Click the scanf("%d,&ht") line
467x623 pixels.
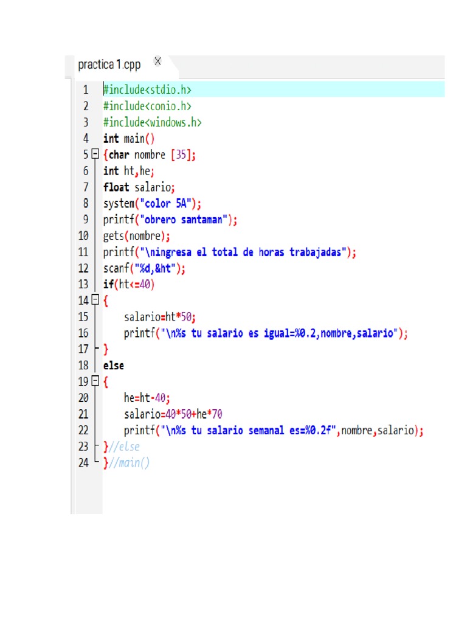pyautogui.click(x=144, y=268)
